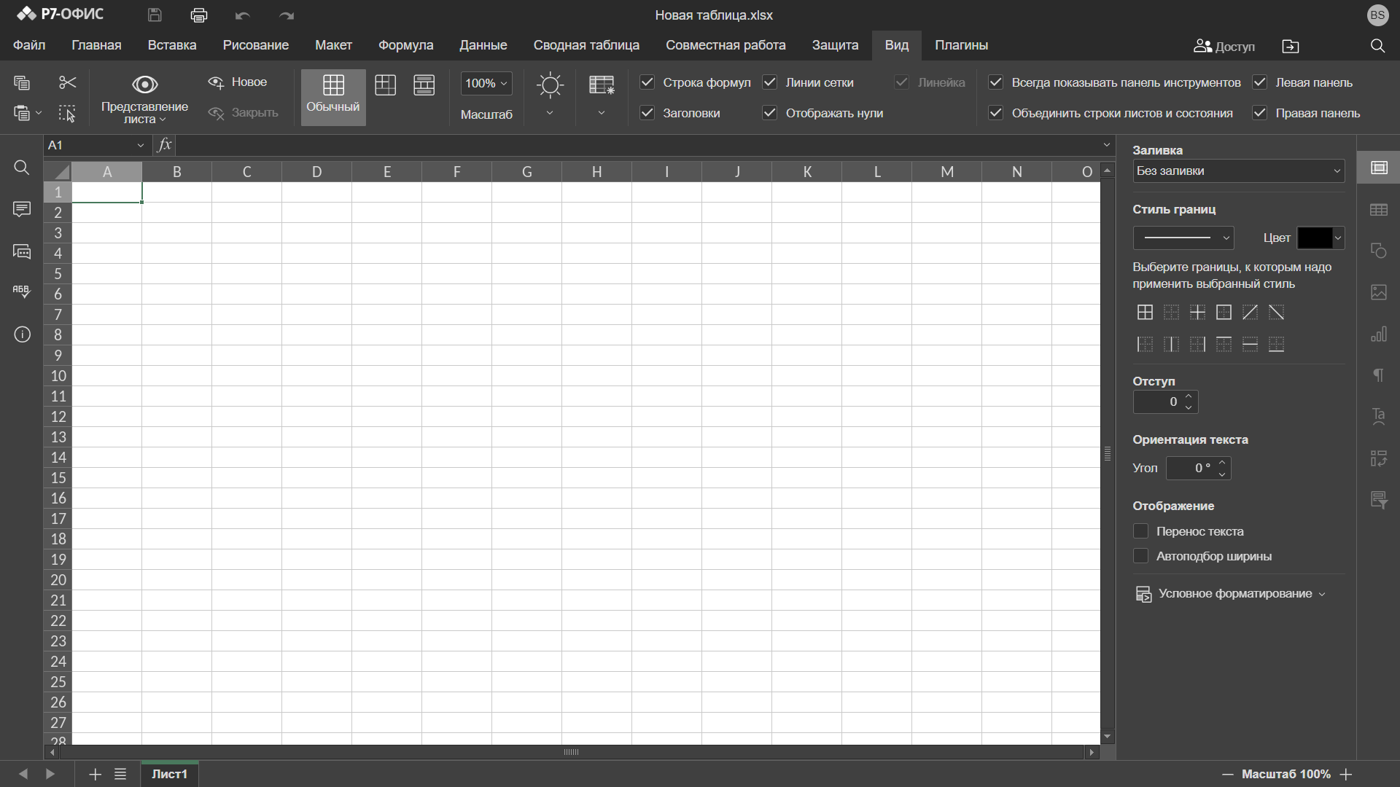Switch to the Главная tab
The image size is (1400, 787).
tap(96, 45)
